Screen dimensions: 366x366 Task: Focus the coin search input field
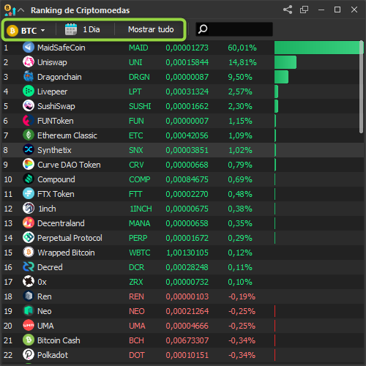click(234, 29)
